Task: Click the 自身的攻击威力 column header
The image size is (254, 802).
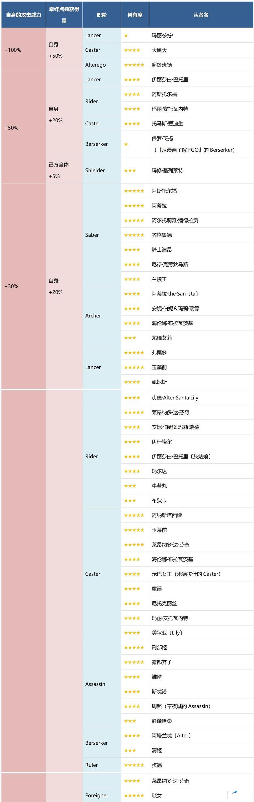Action: pyautogui.click(x=24, y=15)
